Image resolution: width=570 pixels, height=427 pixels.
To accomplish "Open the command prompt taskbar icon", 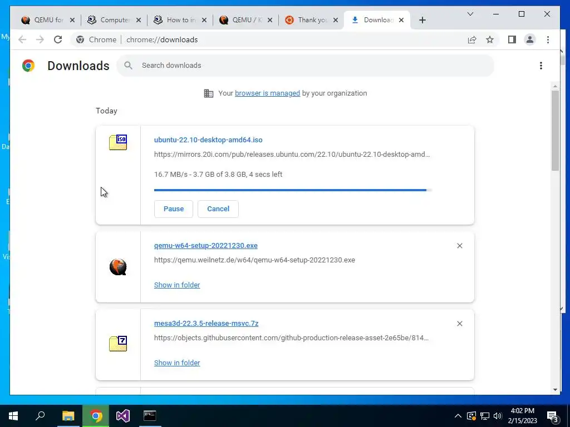I will point(150,416).
